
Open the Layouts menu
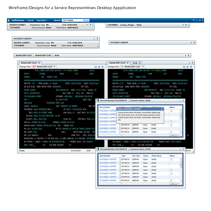click(30, 20)
